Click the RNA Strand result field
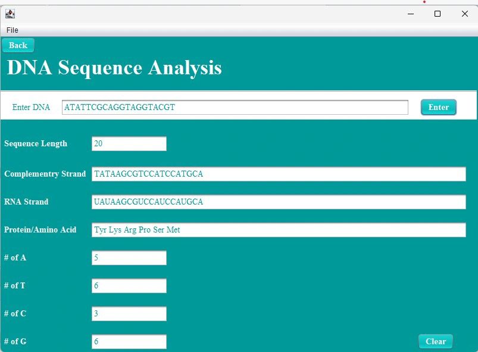Viewport: 478px width, 352px height. pos(278,202)
